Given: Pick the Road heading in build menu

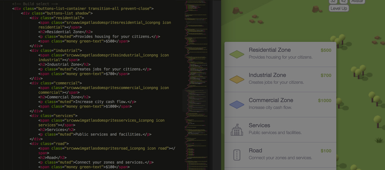Looking at the screenshot, I should point(255,150).
